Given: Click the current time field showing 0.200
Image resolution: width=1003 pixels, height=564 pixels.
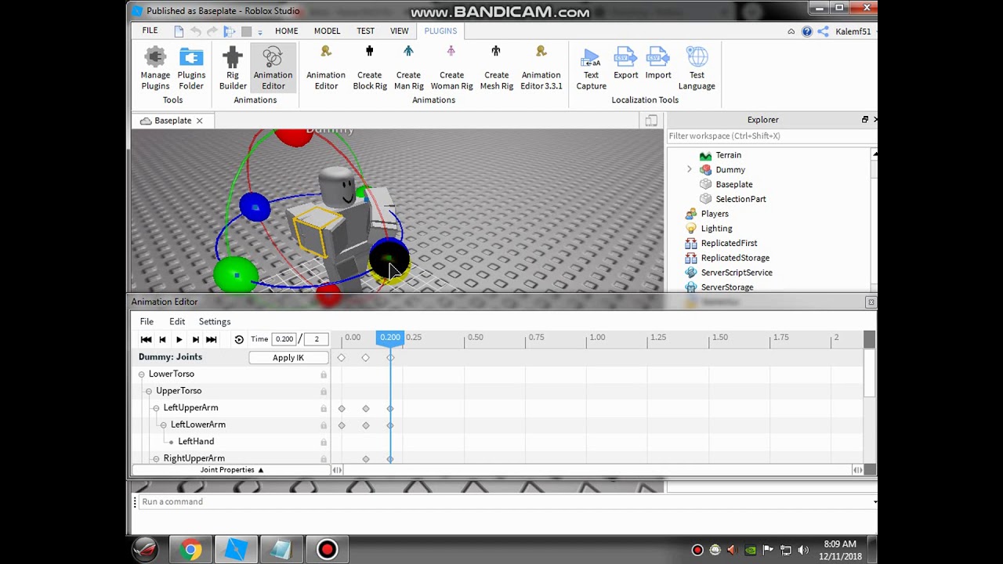Looking at the screenshot, I should tap(284, 339).
